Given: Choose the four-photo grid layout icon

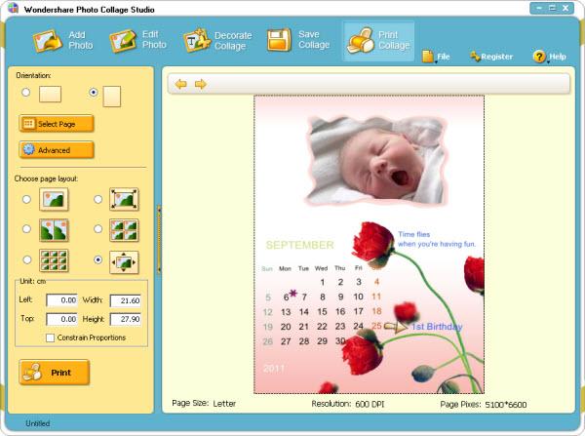Looking at the screenshot, I should 124,230.
